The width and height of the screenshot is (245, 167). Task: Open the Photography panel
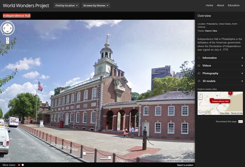click(220, 73)
